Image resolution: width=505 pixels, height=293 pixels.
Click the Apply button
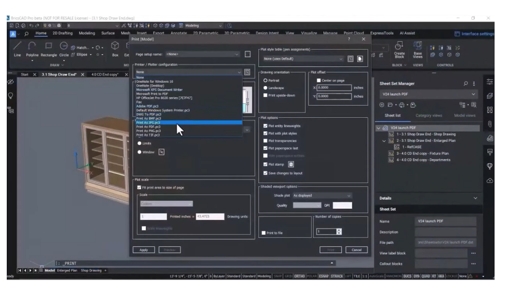tap(144, 250)
